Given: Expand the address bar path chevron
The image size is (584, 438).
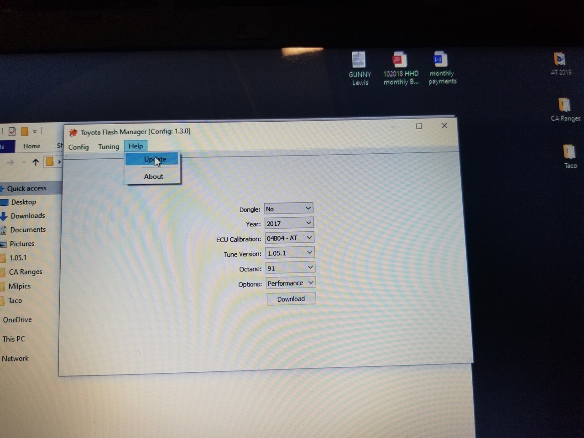Looking at the screenshot, I should point(59,162).
